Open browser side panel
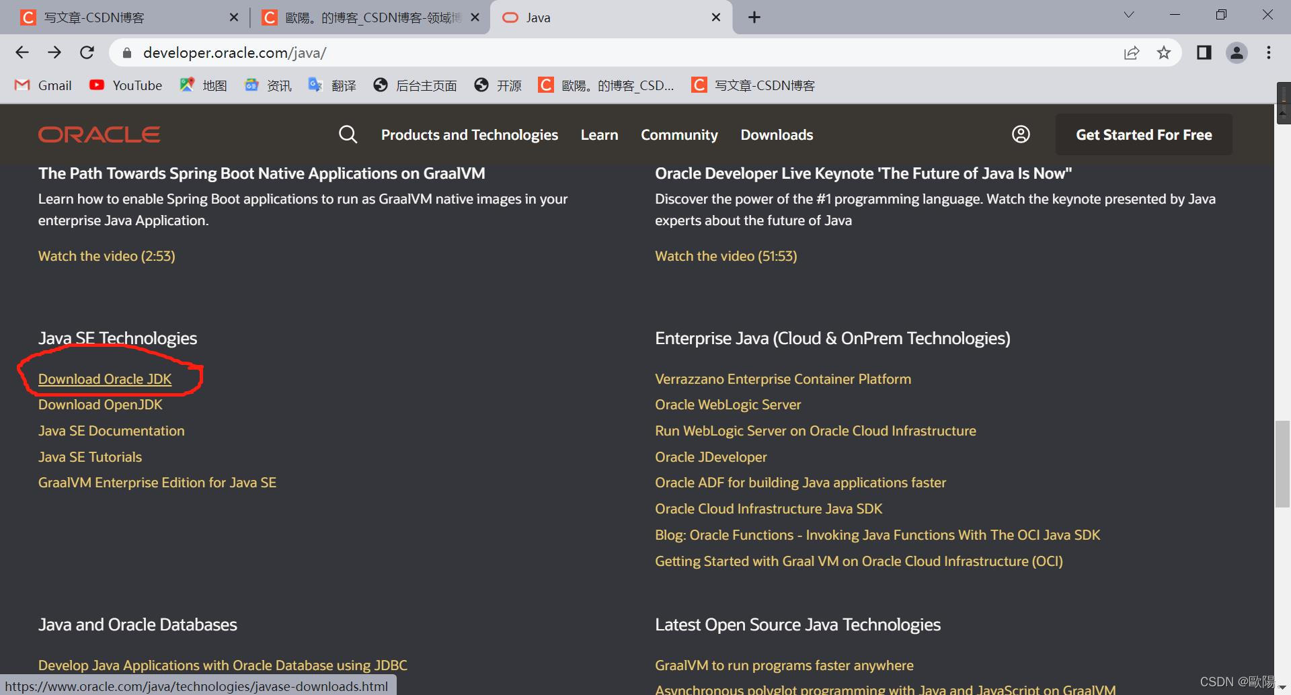Screen dimensions: 1291x695 pos(1204,52)
